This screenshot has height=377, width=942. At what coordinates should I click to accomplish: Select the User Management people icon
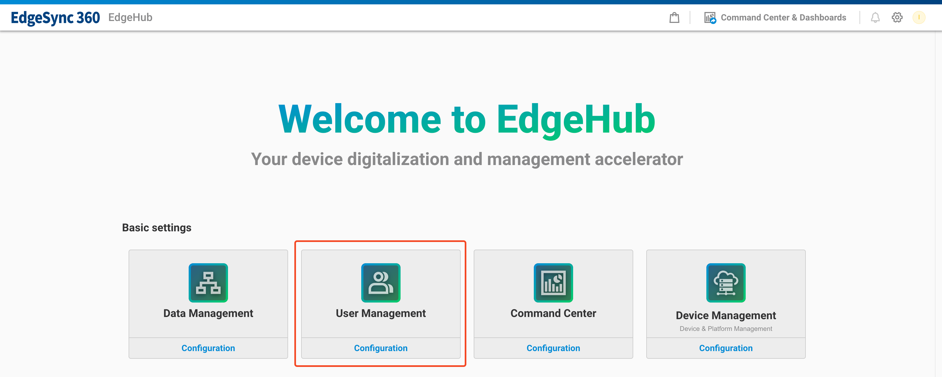380,283
